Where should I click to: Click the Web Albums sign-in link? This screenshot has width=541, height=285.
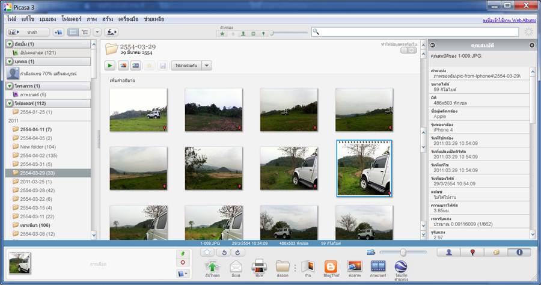[508, 20]
